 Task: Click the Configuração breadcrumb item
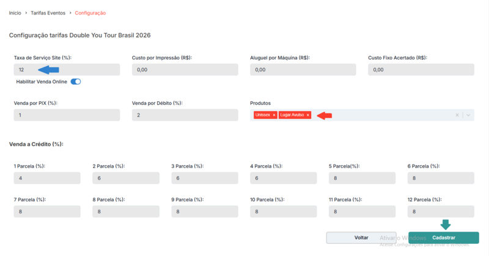pos(90,12)
